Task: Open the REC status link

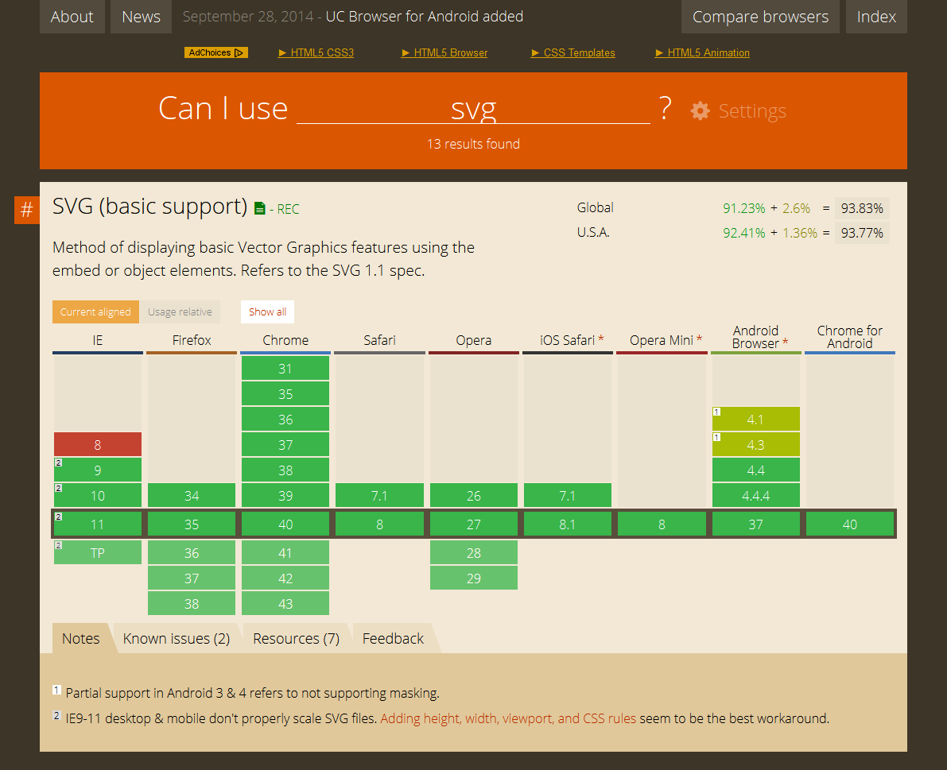Action: (x=288, y=210)
